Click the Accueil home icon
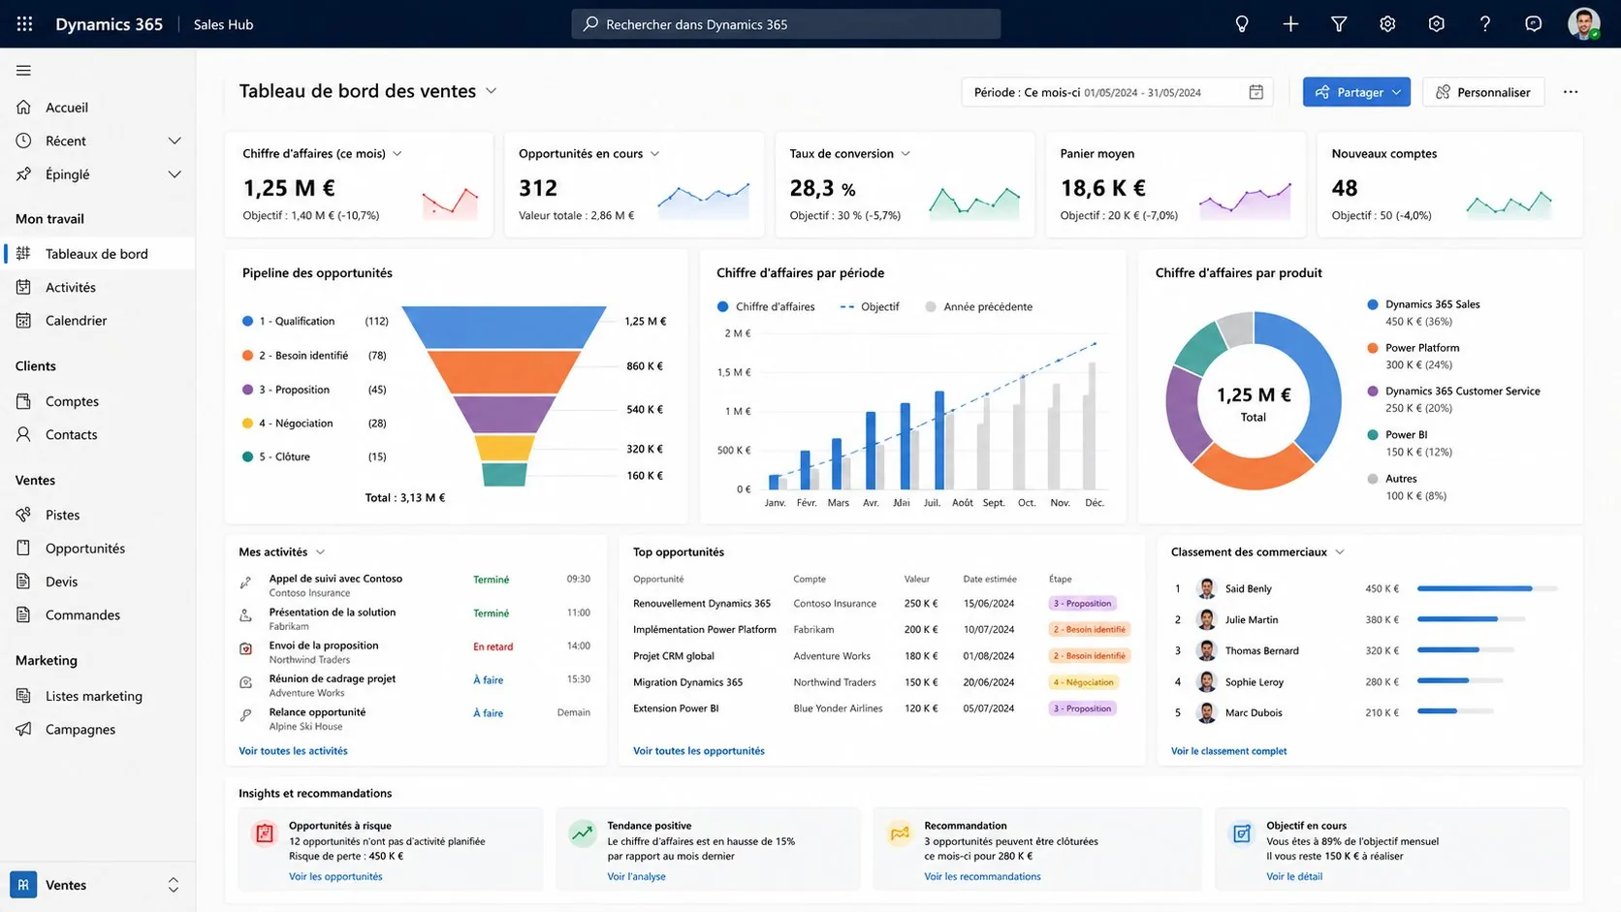Image resolution: width=1621 pixels, height=912 pixels. (23, 107)
